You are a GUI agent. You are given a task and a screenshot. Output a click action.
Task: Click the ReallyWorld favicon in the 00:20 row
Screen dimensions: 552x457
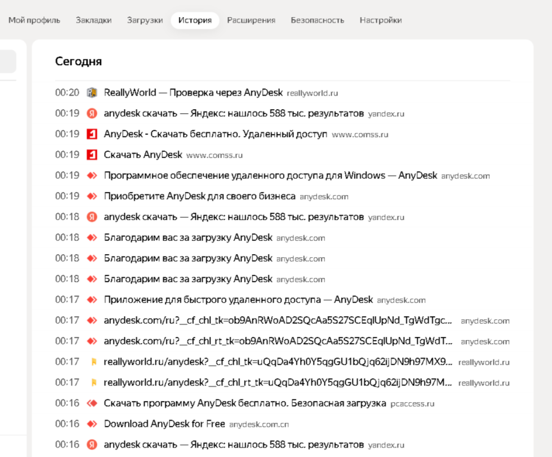point(92,93)
